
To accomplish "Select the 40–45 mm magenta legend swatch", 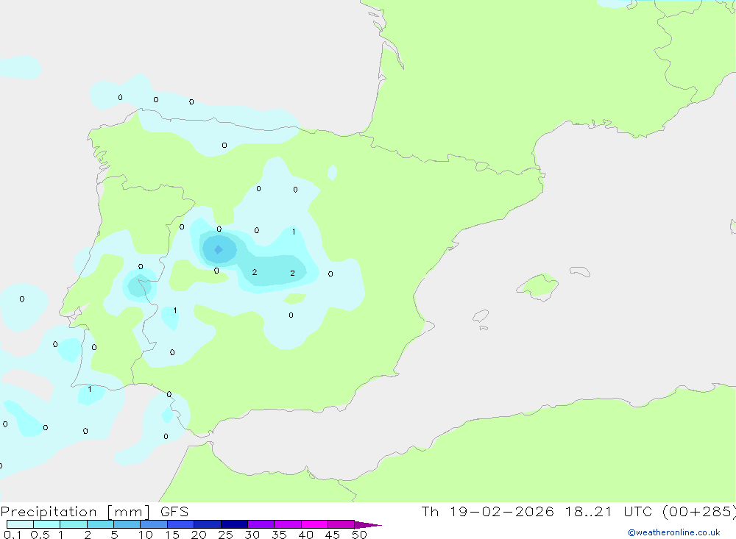I will pyautogui.click(x=314, y=524).
